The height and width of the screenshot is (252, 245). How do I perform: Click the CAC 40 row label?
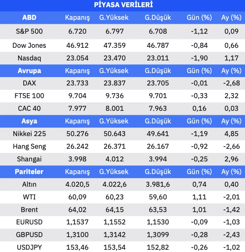(29, 108)
